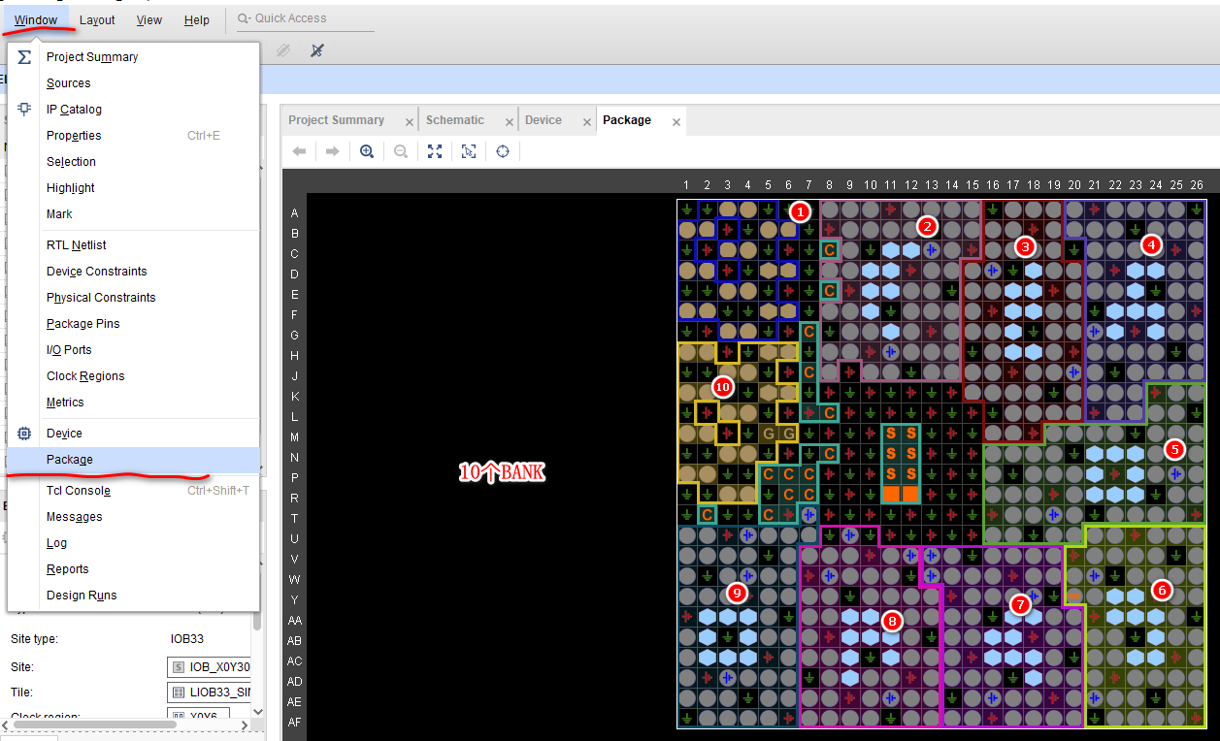The image size is (1220, 741).
Task: Open the Help menu
Action: pyautogui.click(x=197, y=19)
